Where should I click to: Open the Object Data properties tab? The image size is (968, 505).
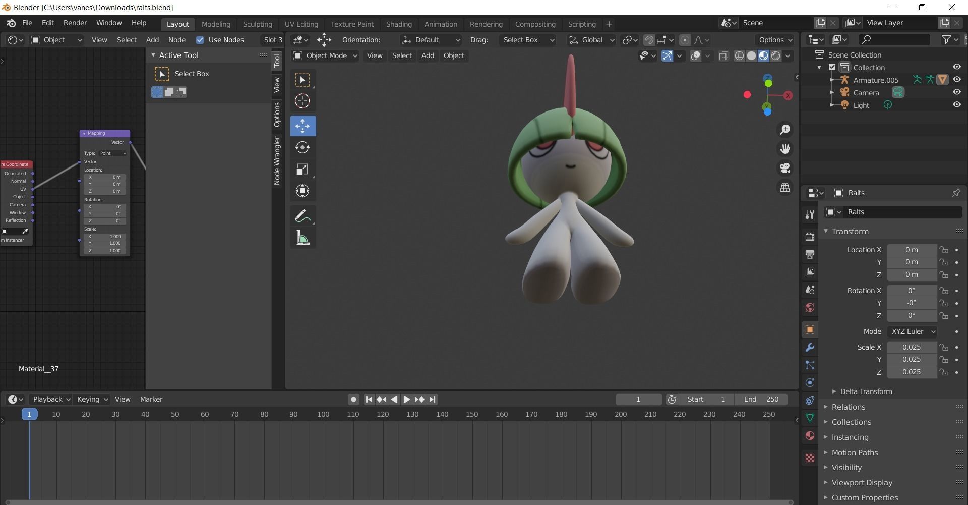click(x=810, y=418)
